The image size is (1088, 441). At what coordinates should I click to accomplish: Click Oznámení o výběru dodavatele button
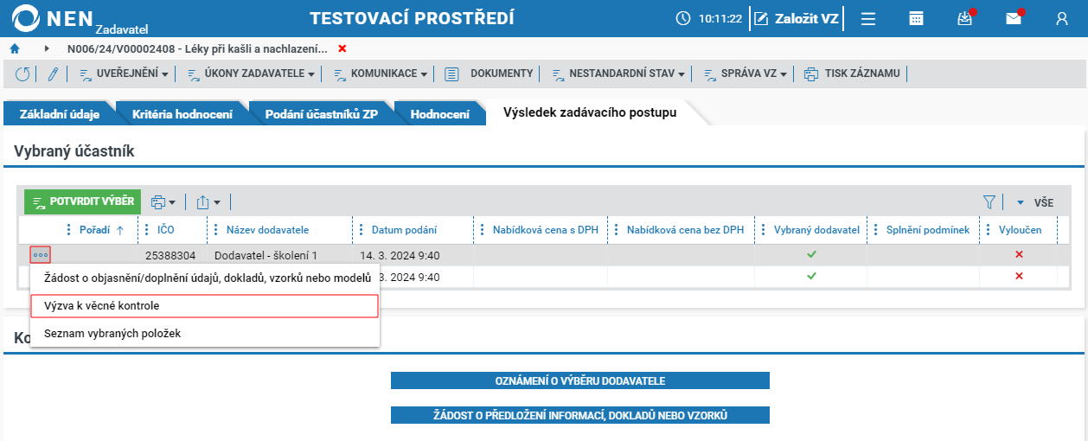580,381
